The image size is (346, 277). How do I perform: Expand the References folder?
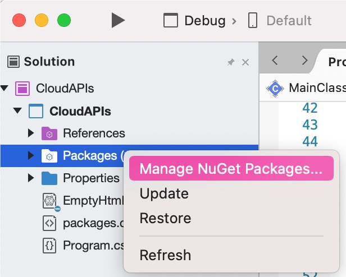[x=31, y=133]
